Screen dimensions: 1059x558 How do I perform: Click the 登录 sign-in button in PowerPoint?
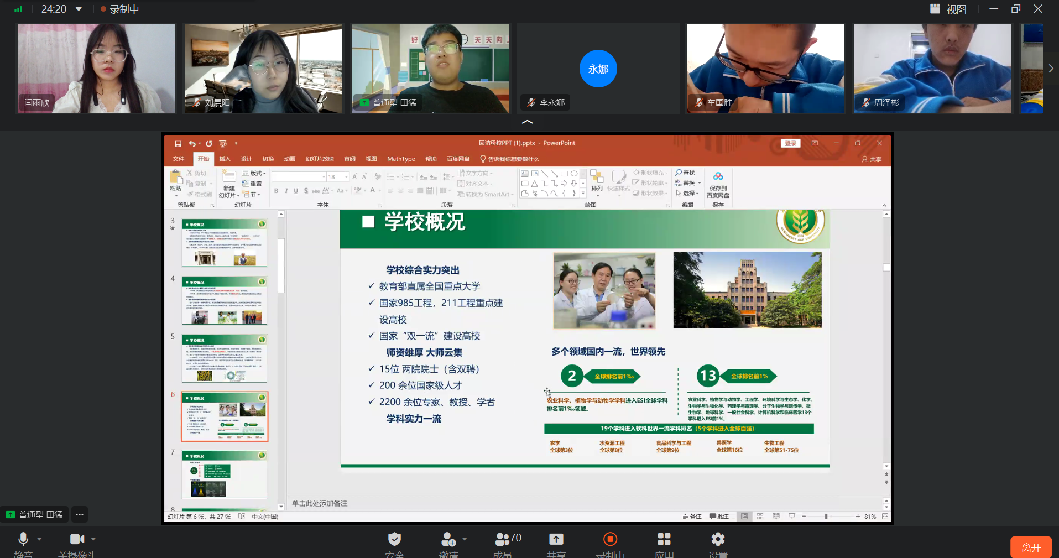coord(790,143)
